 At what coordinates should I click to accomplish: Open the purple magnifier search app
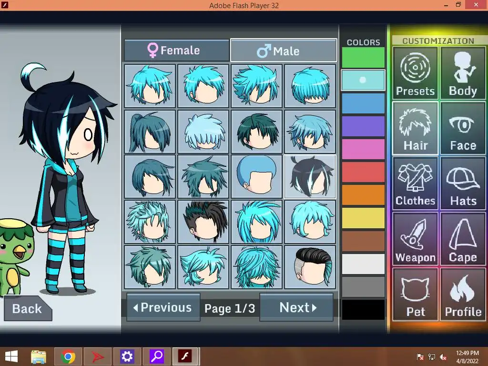(156, 356)
